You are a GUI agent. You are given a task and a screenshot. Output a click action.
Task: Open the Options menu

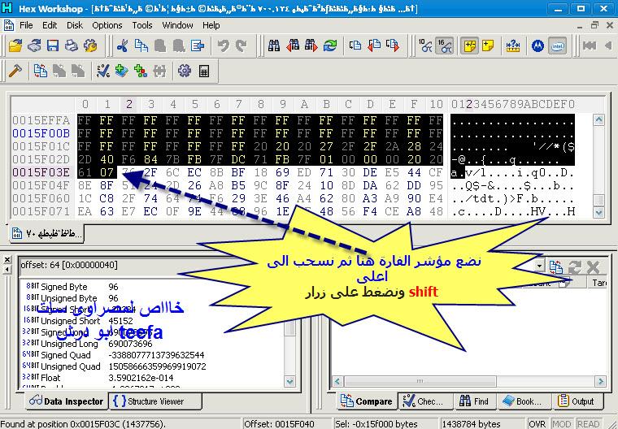(x=107, y=25)
